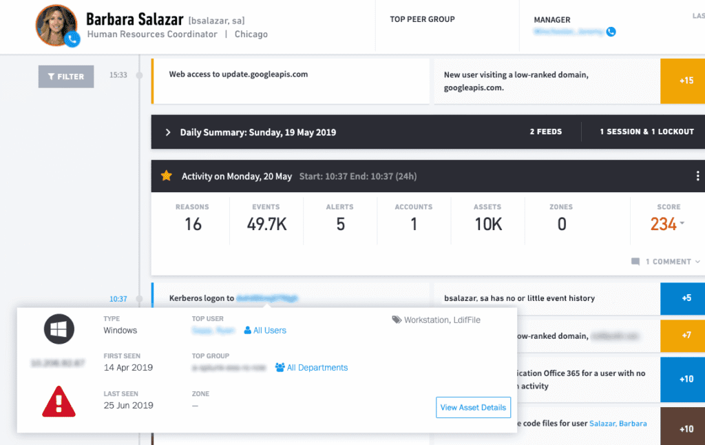This screenshot has width=705, height=445.
Task: Click the Windows logo asset icon
Action: pyautogui.click(x=59, y=329)
